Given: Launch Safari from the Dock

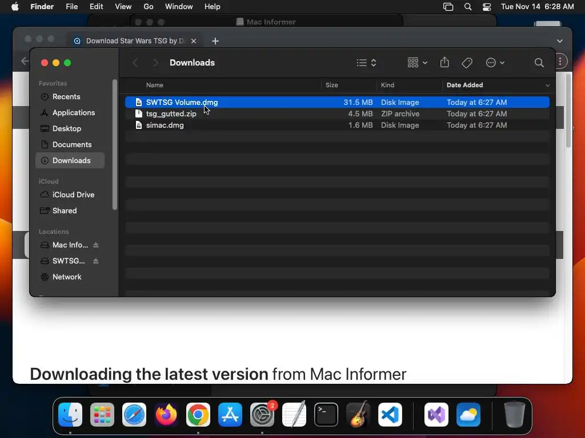Looking at the screenshot, I should (134, 415).
